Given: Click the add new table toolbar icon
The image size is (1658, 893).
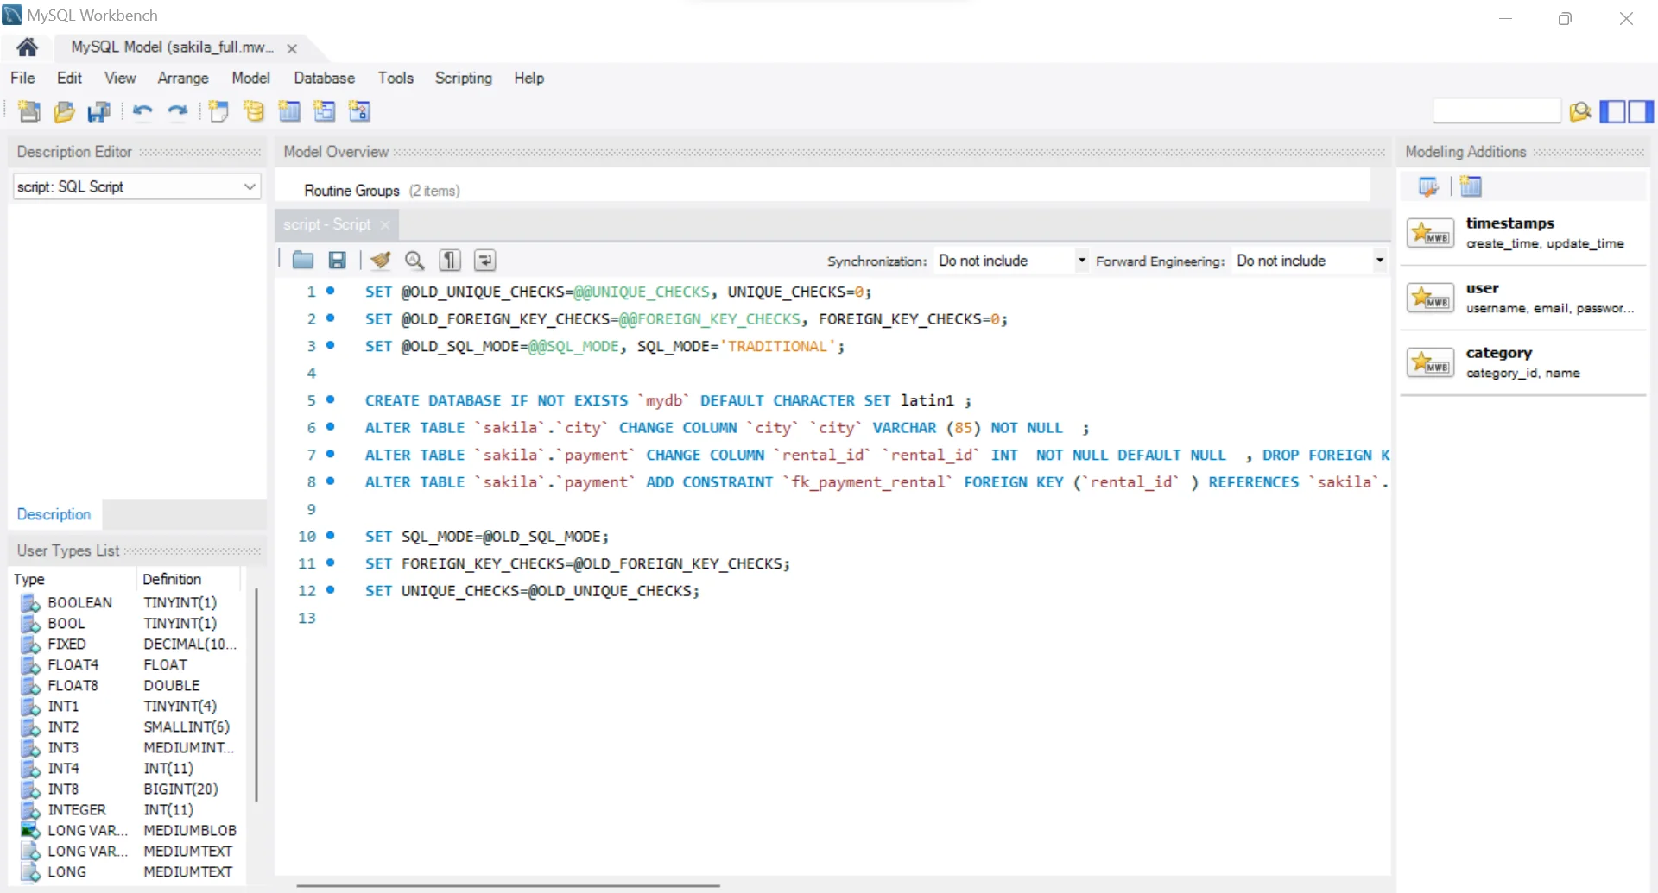Looking at the screenshot, I should pyautogui.click(x=289, y=111).
